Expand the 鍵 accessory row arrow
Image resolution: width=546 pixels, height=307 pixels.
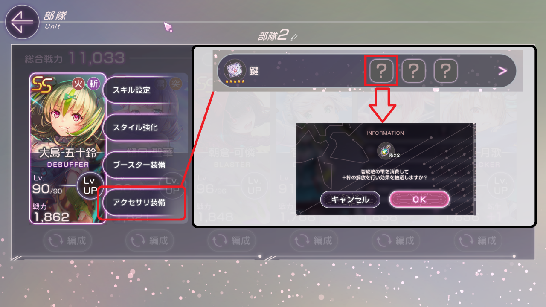[x=502, y=71]
